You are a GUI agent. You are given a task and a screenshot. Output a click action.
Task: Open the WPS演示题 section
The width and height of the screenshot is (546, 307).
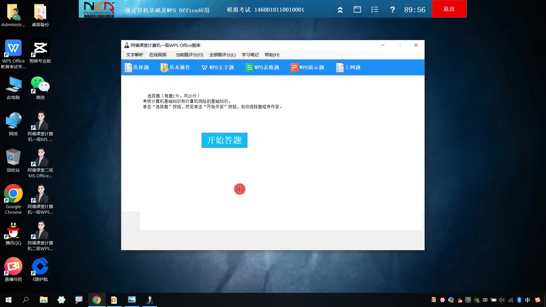(307, 67)
